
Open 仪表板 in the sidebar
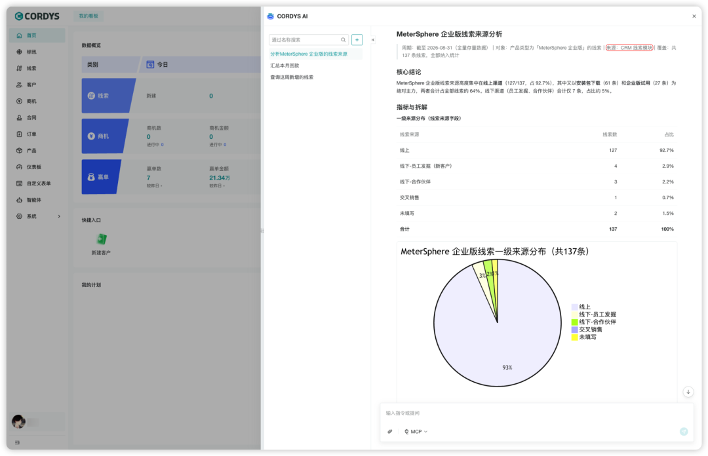point(37,167)
